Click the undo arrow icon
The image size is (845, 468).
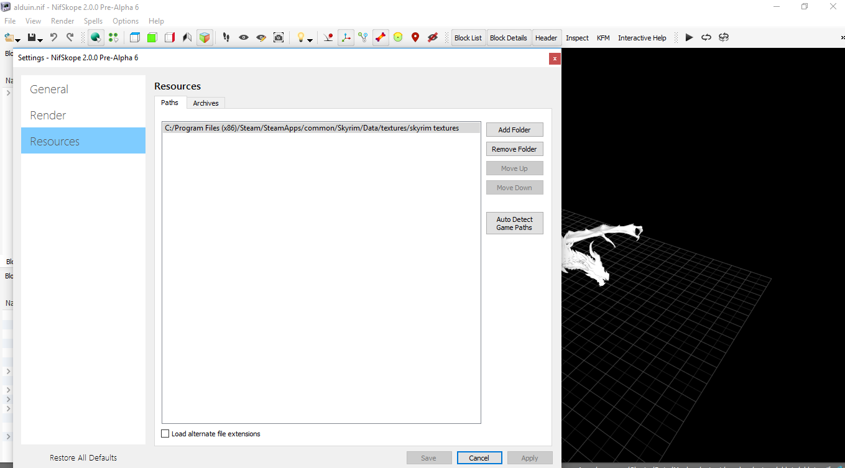pyautogui.click(x=53, y=38)
